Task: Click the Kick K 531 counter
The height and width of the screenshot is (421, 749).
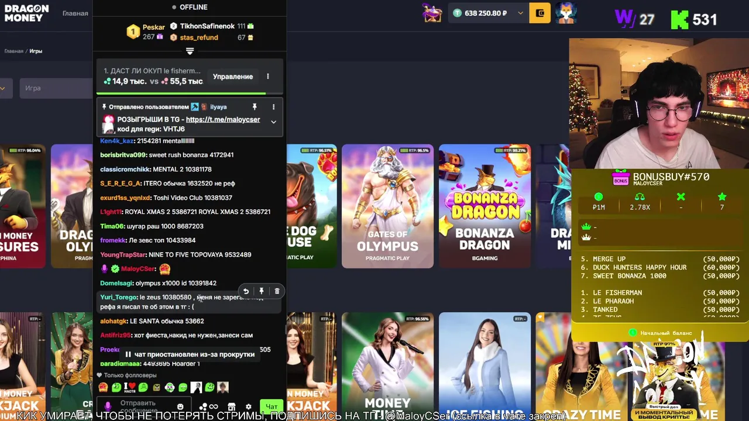Action: [694, 19]
